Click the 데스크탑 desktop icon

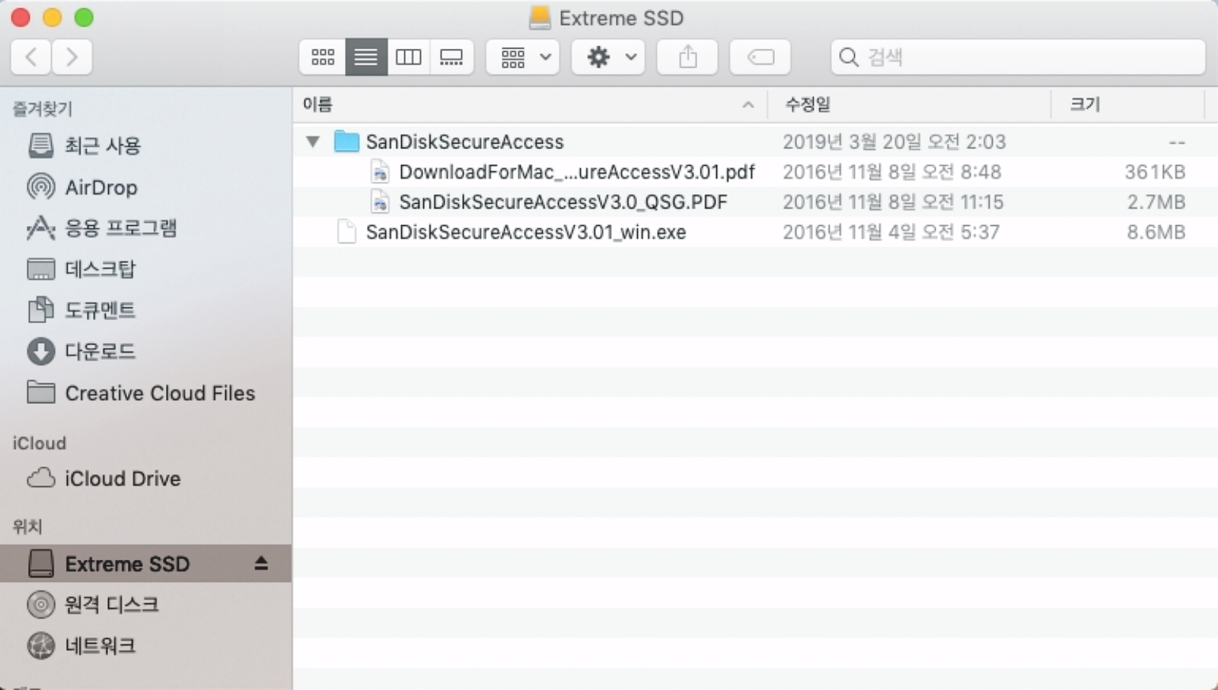pos(40,269)
